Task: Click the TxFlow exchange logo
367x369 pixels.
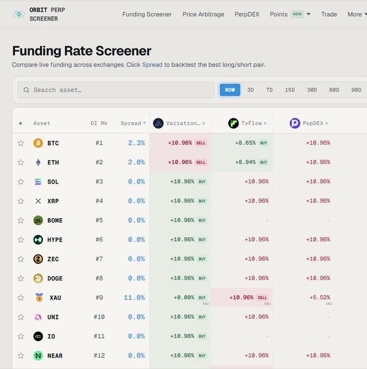Action: 234,123
